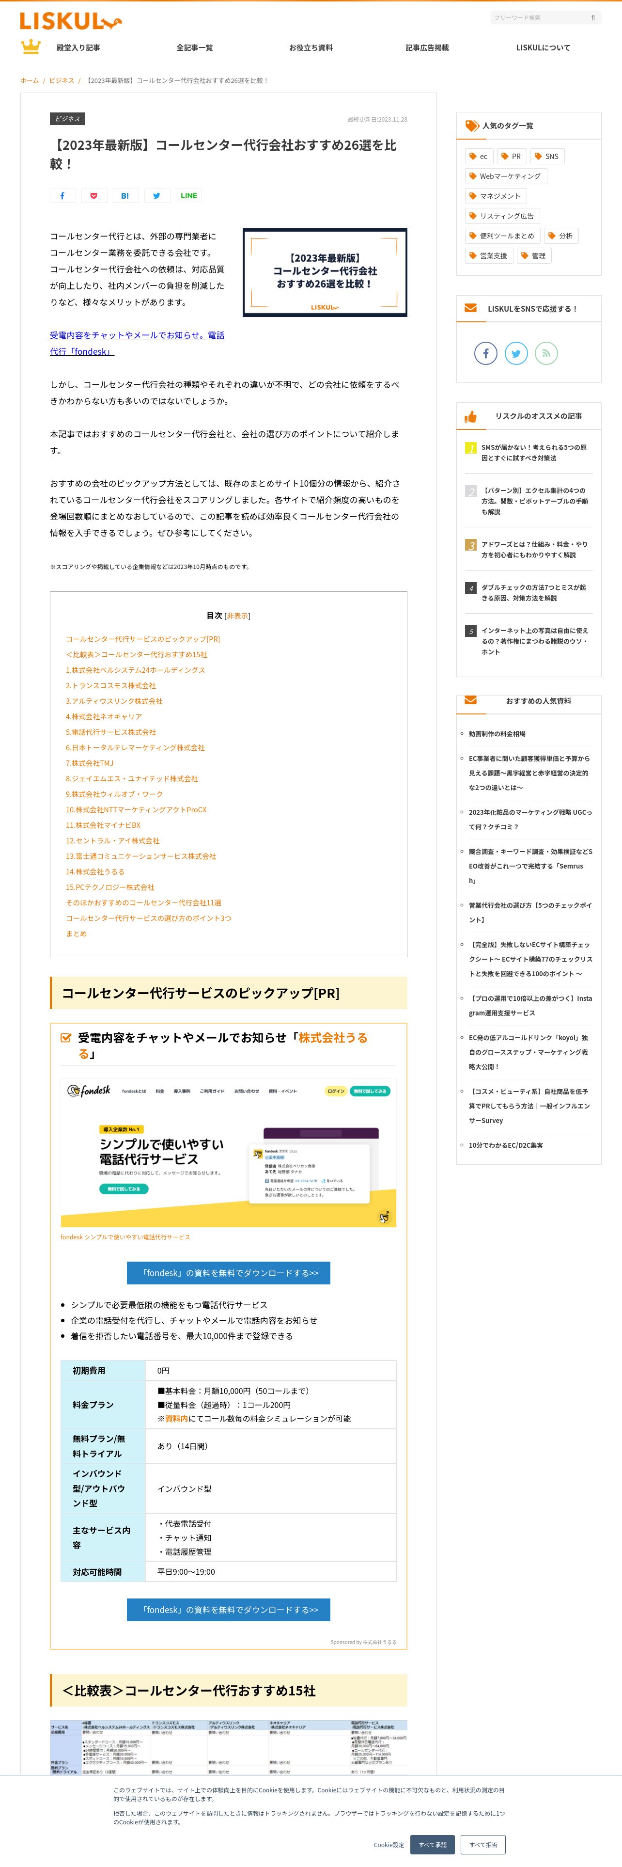Open Cookie設定 in cookie banner
Screen dimensions: 622x1867
coord(389,1845)
